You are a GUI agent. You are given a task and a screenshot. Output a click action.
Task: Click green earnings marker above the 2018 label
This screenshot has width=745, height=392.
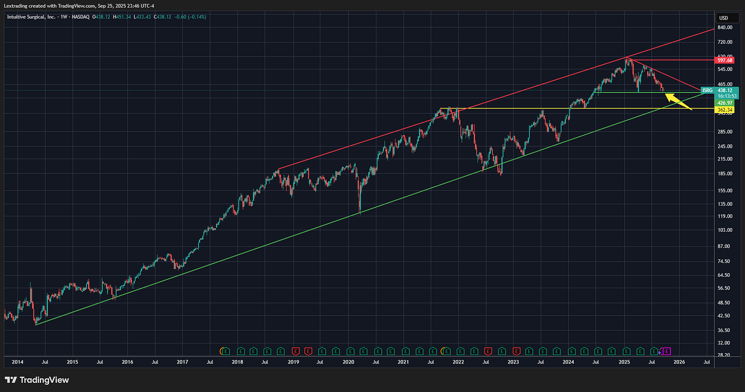coord(241,351)
